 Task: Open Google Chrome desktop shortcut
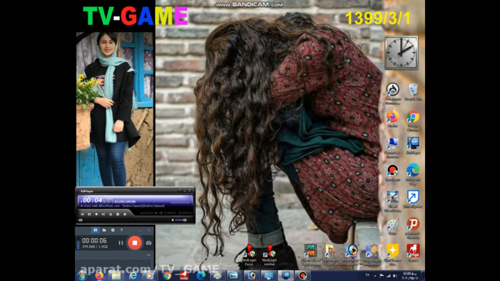(x=413, y=117)
